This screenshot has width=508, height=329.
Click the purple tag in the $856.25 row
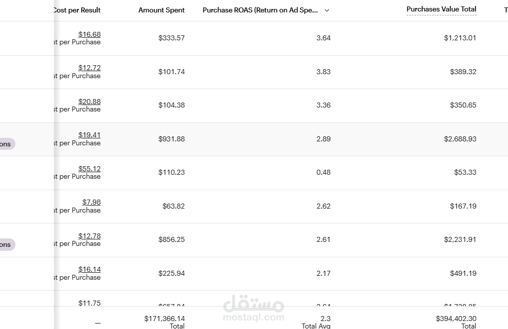point(7,244)
